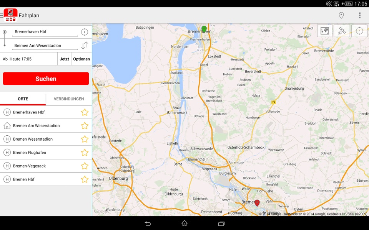The width and height of the screenshot is (369, 230).
Task: Tap the Bremervörde label on the map
Action: 324,51
